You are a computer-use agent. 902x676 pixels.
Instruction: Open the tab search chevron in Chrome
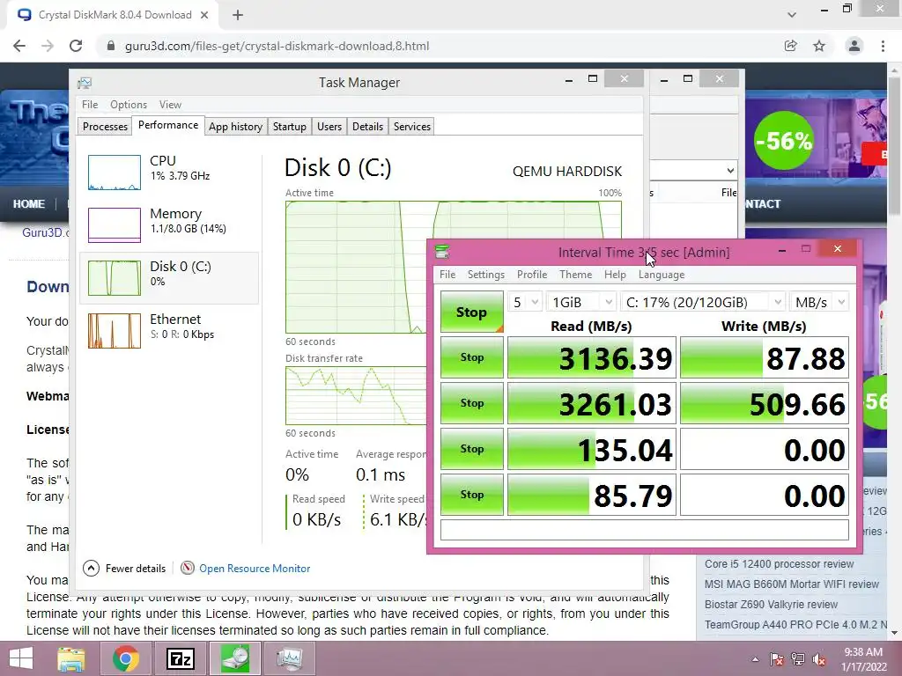point(792,15)
